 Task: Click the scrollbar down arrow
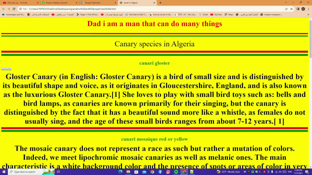(310, 167)
